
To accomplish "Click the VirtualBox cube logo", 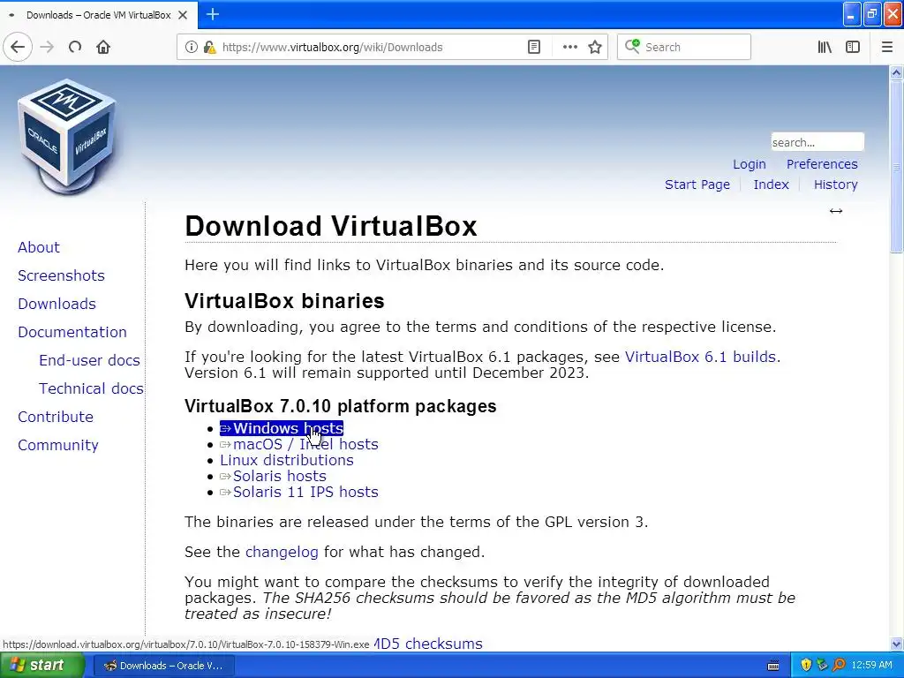I will pyautogui.click(x=67, y=135).
